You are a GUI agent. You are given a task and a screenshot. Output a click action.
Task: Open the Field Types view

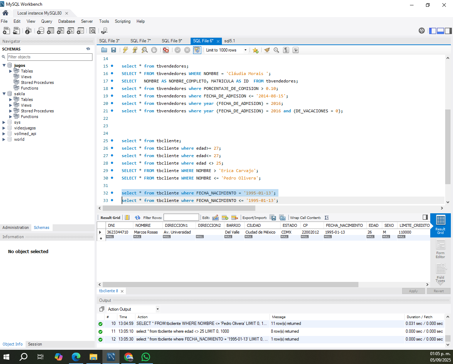point(441,273)
